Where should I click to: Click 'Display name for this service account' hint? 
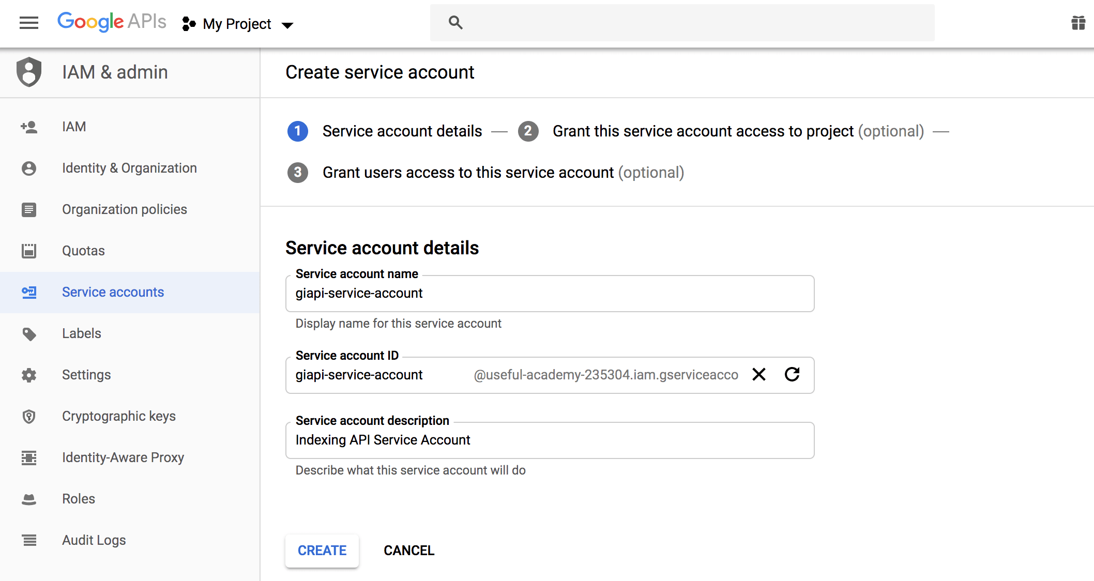(398, 324)
